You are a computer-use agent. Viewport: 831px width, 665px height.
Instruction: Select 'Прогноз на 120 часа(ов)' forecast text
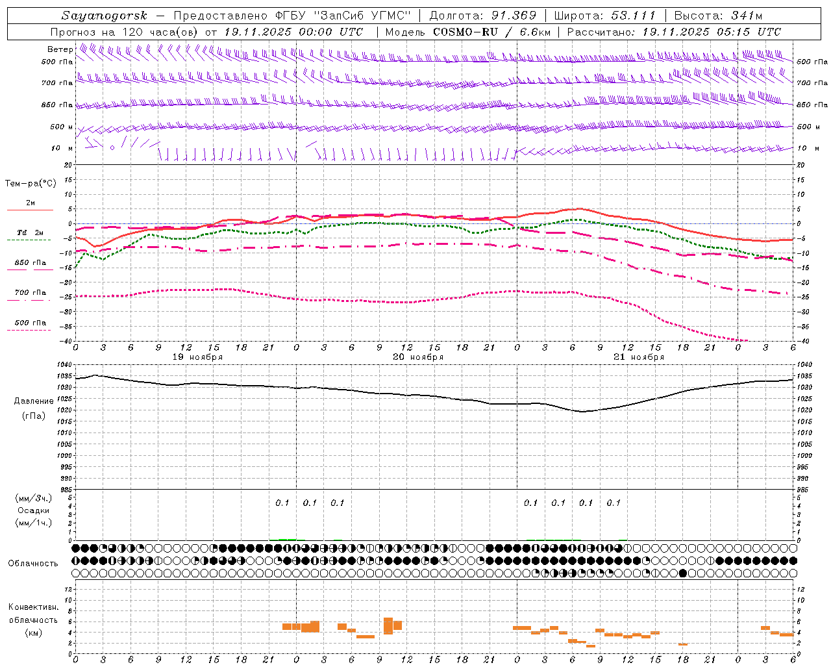pyautogui.click(x=125, y=32)
